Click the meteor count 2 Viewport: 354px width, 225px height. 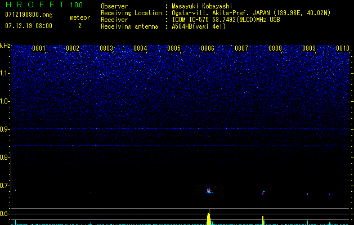pos(80,26)
